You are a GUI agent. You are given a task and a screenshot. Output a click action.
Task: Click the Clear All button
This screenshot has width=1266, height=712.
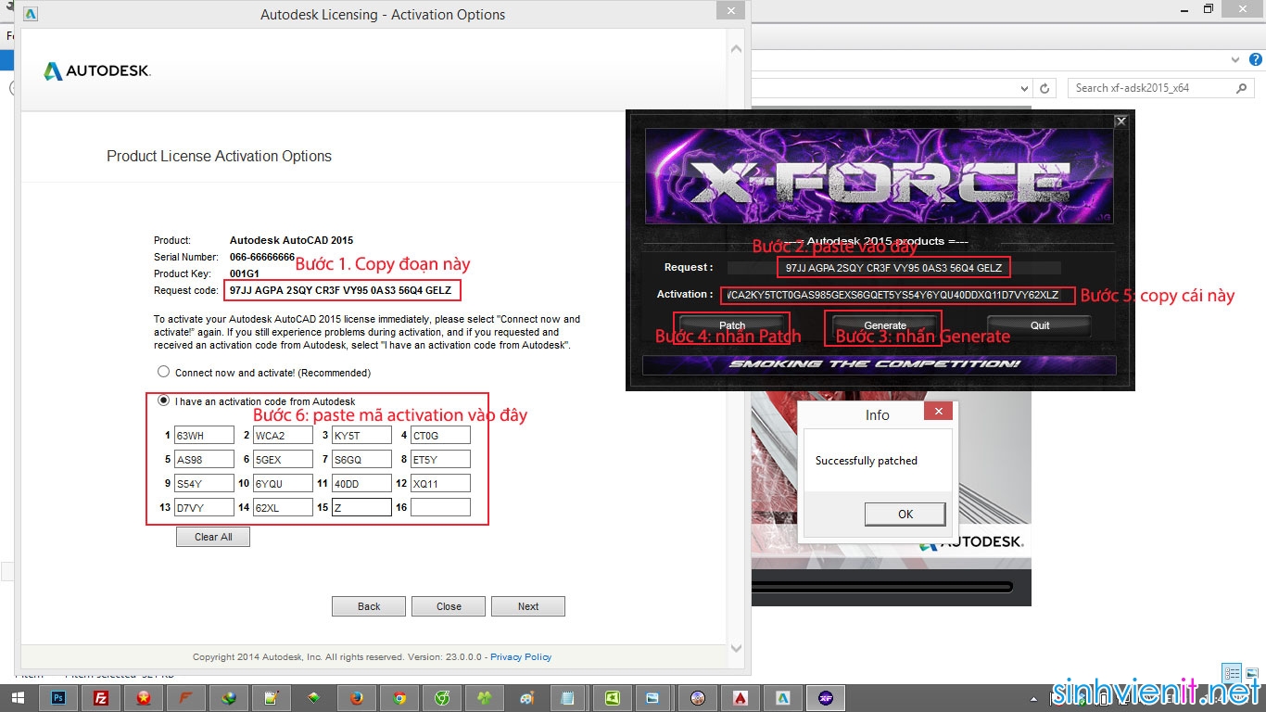[x=213, y=537]
